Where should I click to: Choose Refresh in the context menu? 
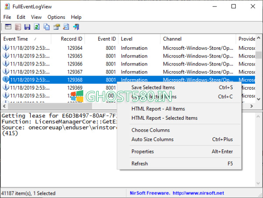point(179,163)
